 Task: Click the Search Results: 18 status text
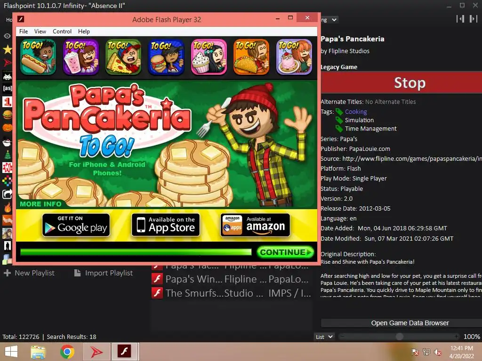(x=72, y=337)
